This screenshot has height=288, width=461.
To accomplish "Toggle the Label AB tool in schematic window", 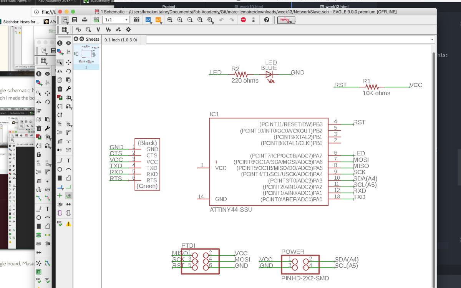I will pos(68,195).
